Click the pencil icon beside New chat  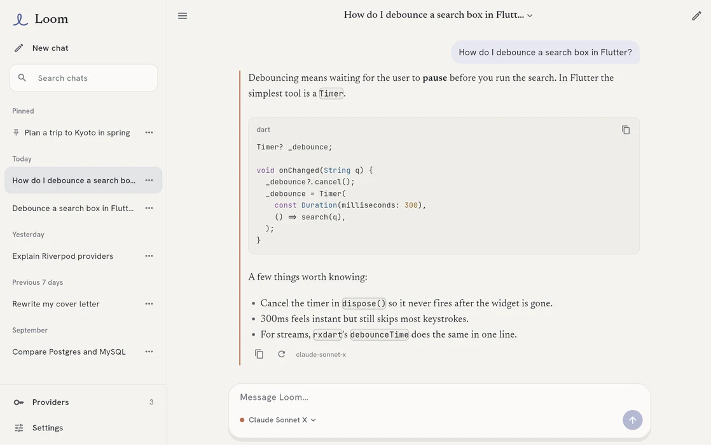point(18,48)
